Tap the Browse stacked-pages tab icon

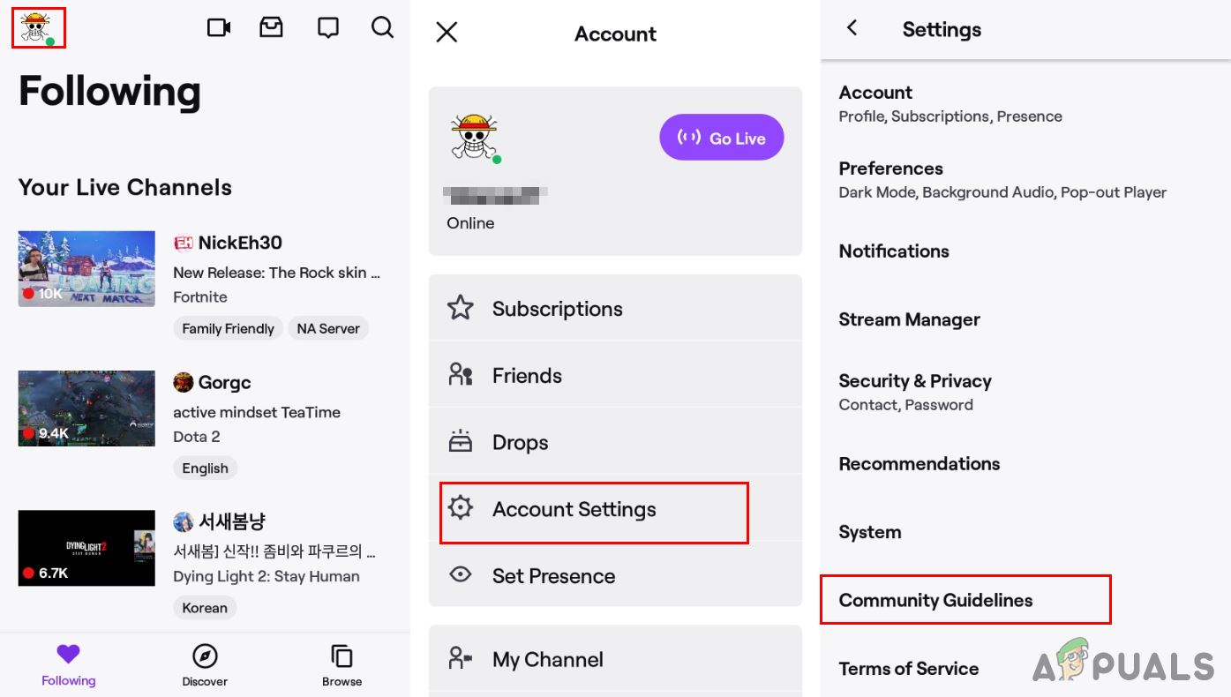[342, 656]
